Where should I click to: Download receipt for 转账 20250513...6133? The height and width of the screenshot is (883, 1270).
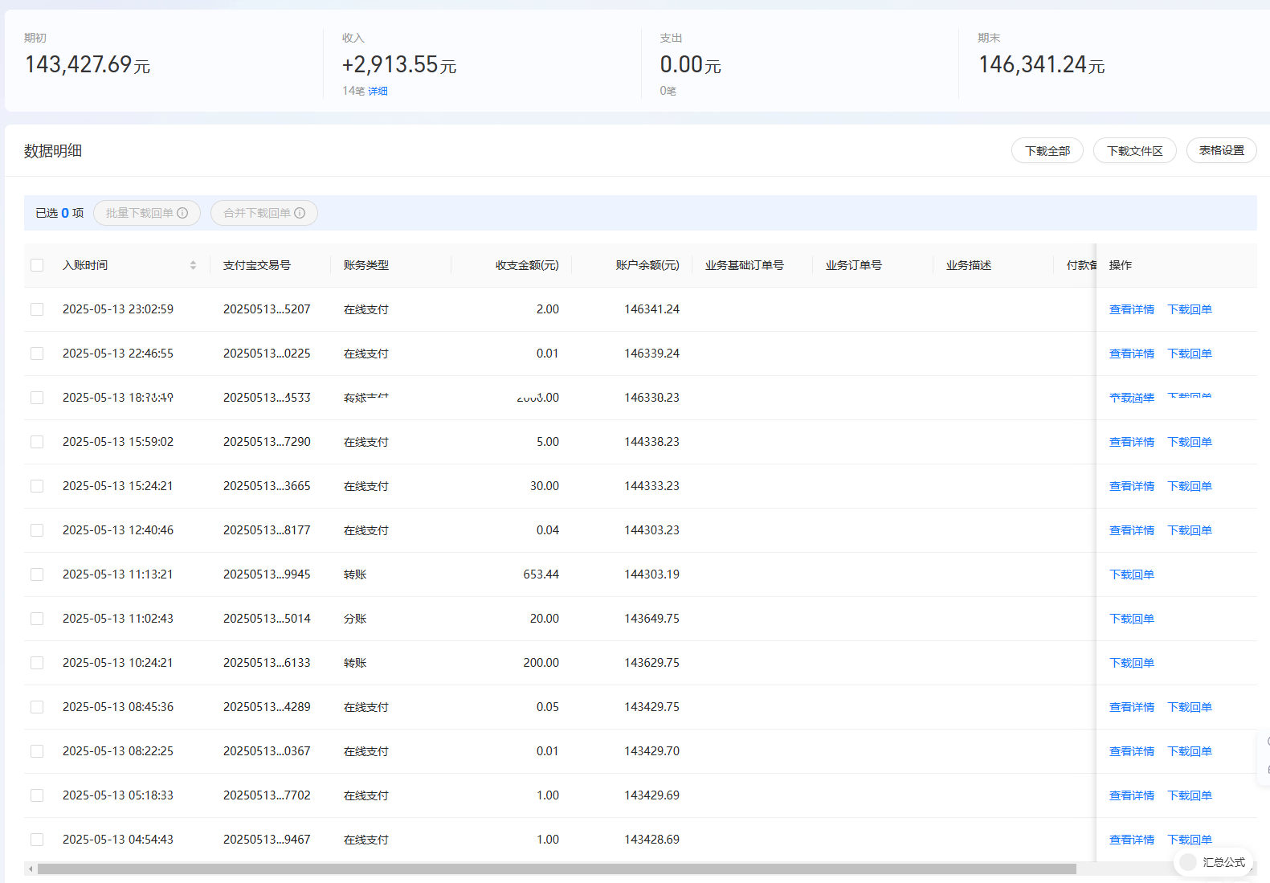pyautogui.click(x=1132, y=663)
